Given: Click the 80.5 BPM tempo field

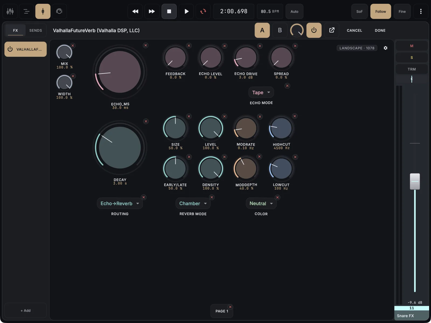Looking at the screenshot, I should pos(270,11).
